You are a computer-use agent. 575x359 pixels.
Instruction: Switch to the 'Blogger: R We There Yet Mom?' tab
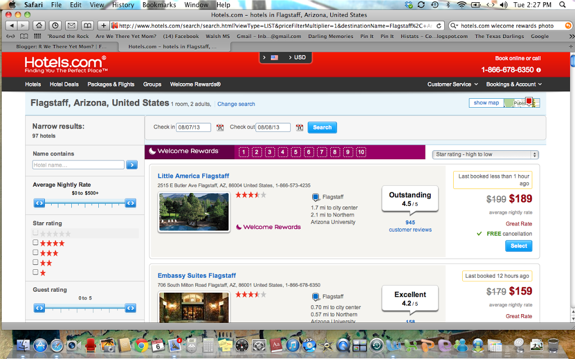(61, 47)
